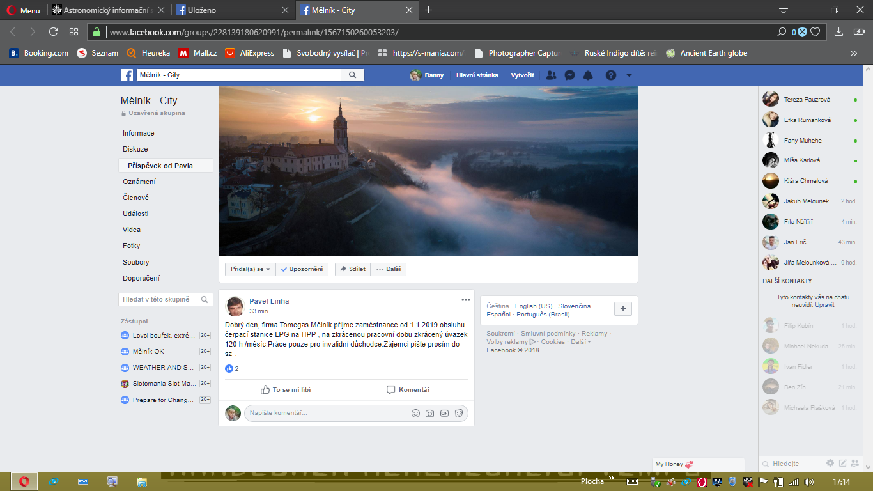Expand the hidden bookmarks chevron
The height and width of the screenshot is (491, 873).
point(854,53)
